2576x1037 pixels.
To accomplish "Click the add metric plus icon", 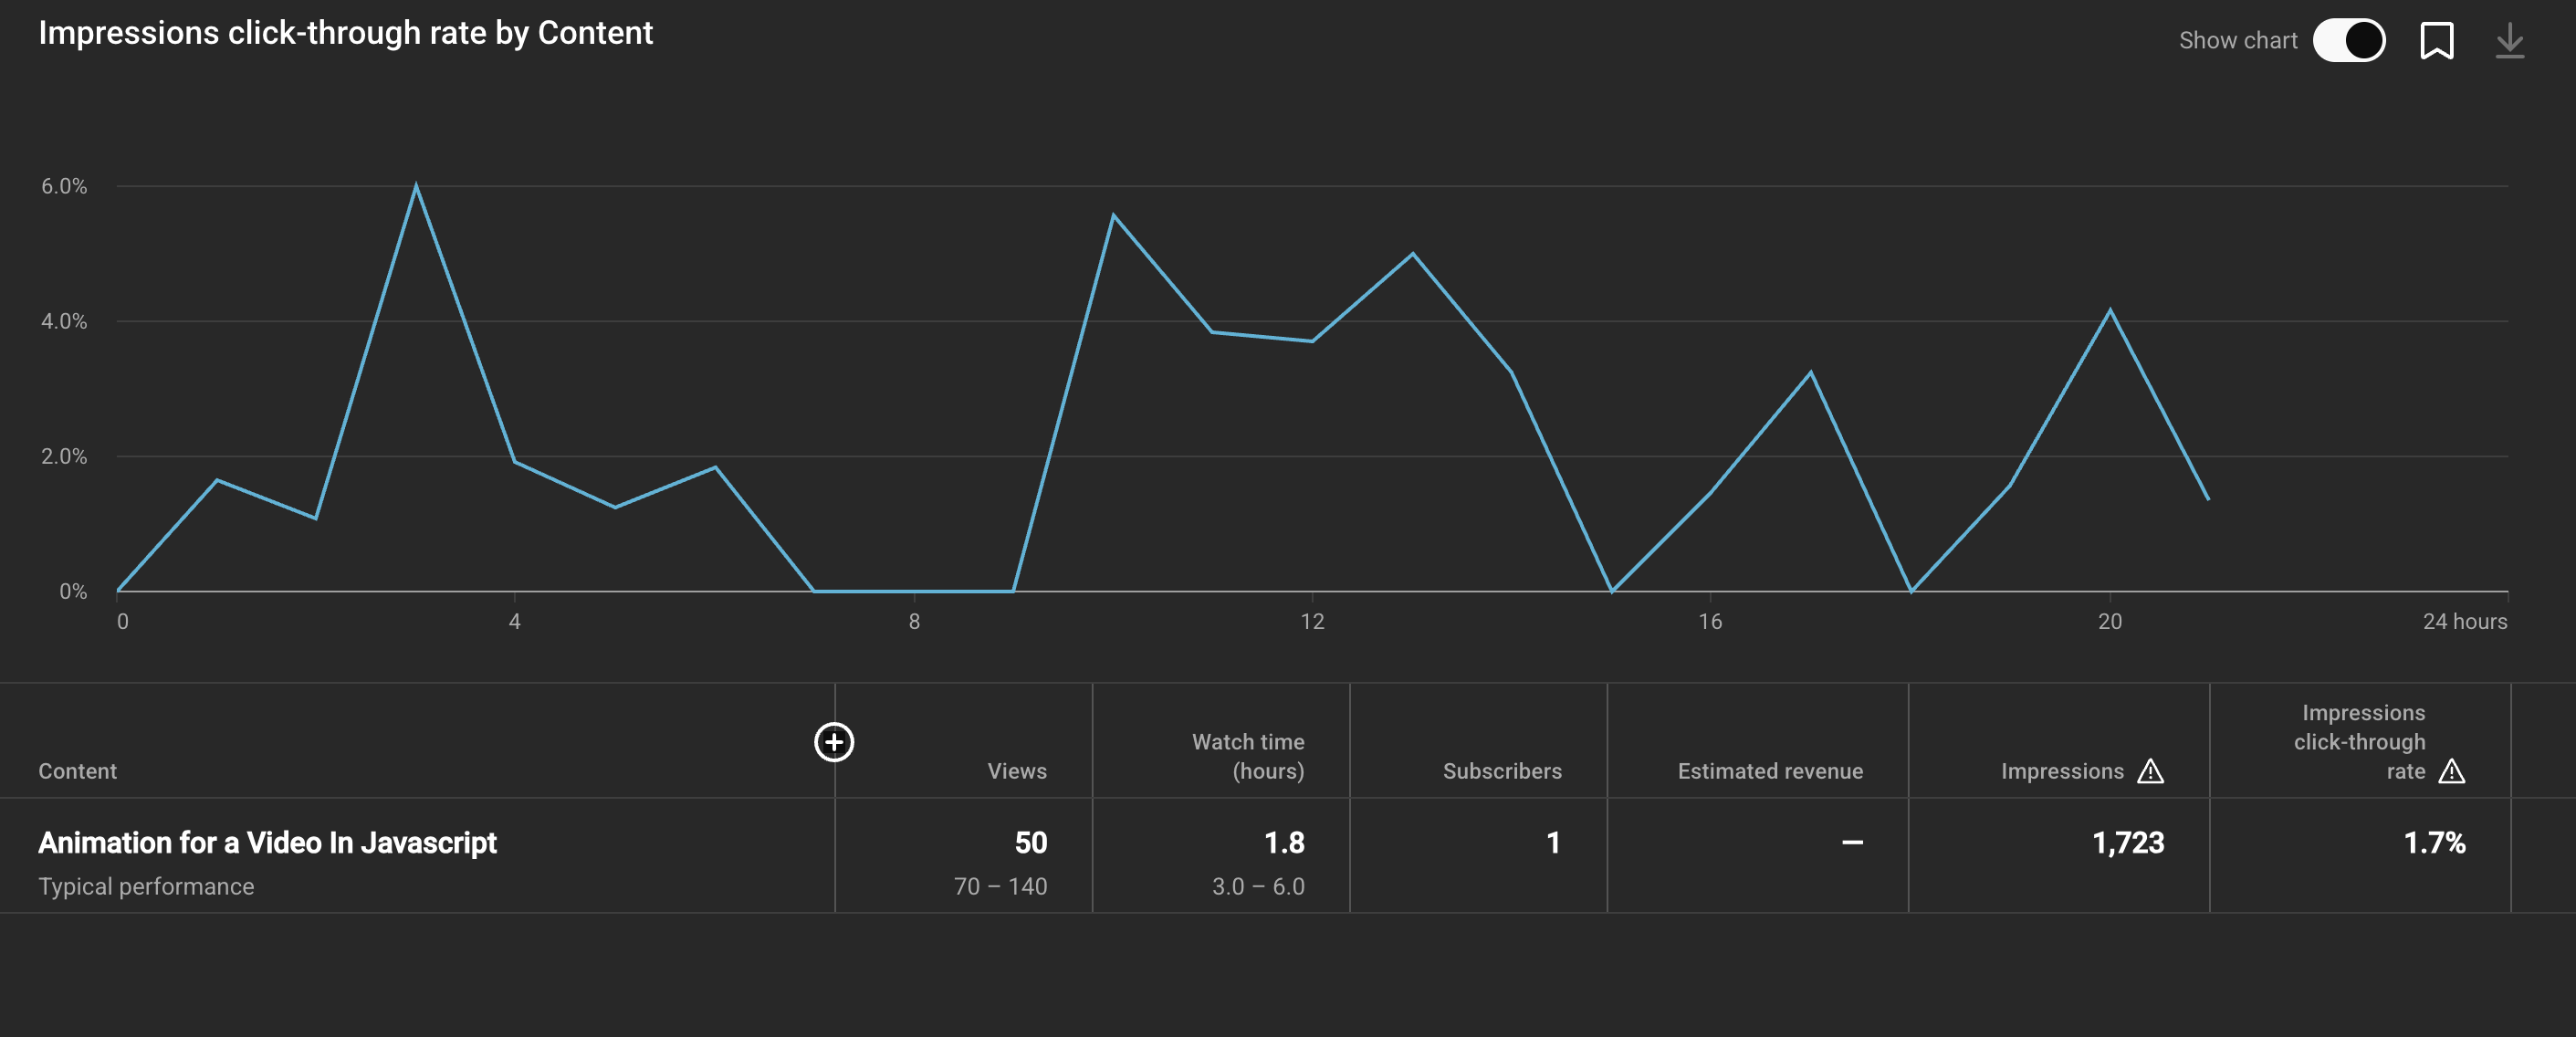I will pyautogui.click(x=834, y=742).
